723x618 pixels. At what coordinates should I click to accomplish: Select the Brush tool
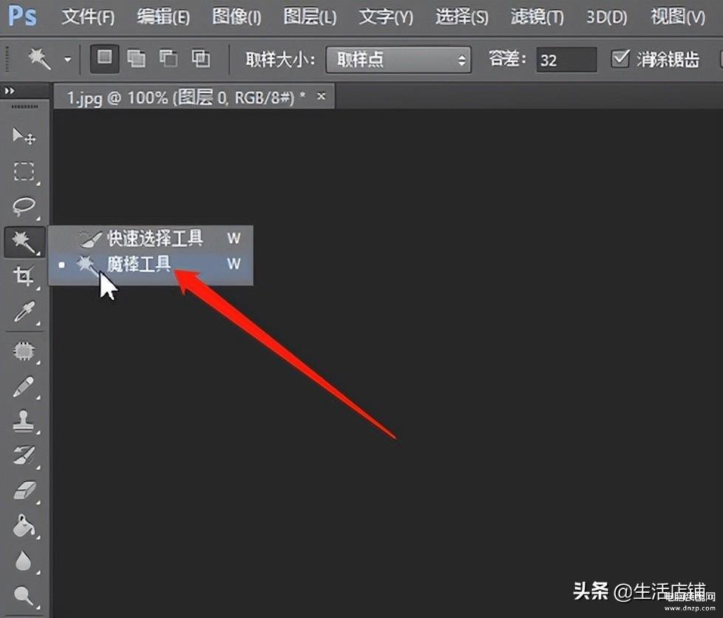pos(24,387)
